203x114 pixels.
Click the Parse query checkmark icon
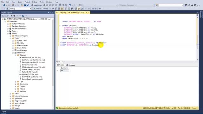coord(53,9)
